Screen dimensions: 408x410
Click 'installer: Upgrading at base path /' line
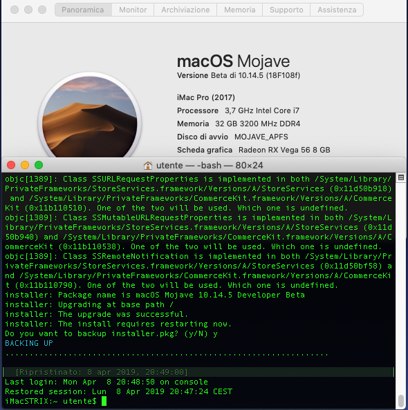(89, 304)
